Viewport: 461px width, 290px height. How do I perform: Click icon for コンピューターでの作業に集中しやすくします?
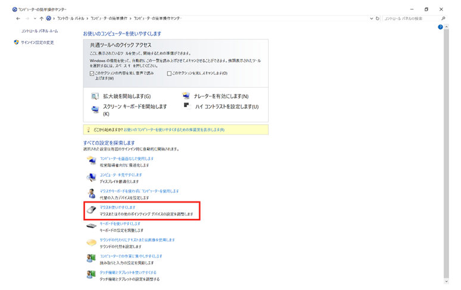pyautogui.click(x=92, y=259)
